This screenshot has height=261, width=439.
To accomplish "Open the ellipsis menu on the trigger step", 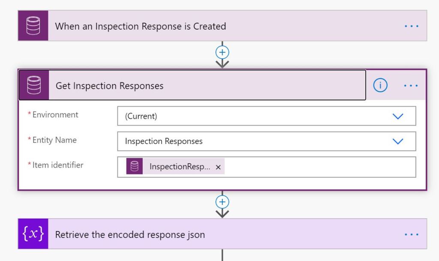I will click(x=411, y=26).
